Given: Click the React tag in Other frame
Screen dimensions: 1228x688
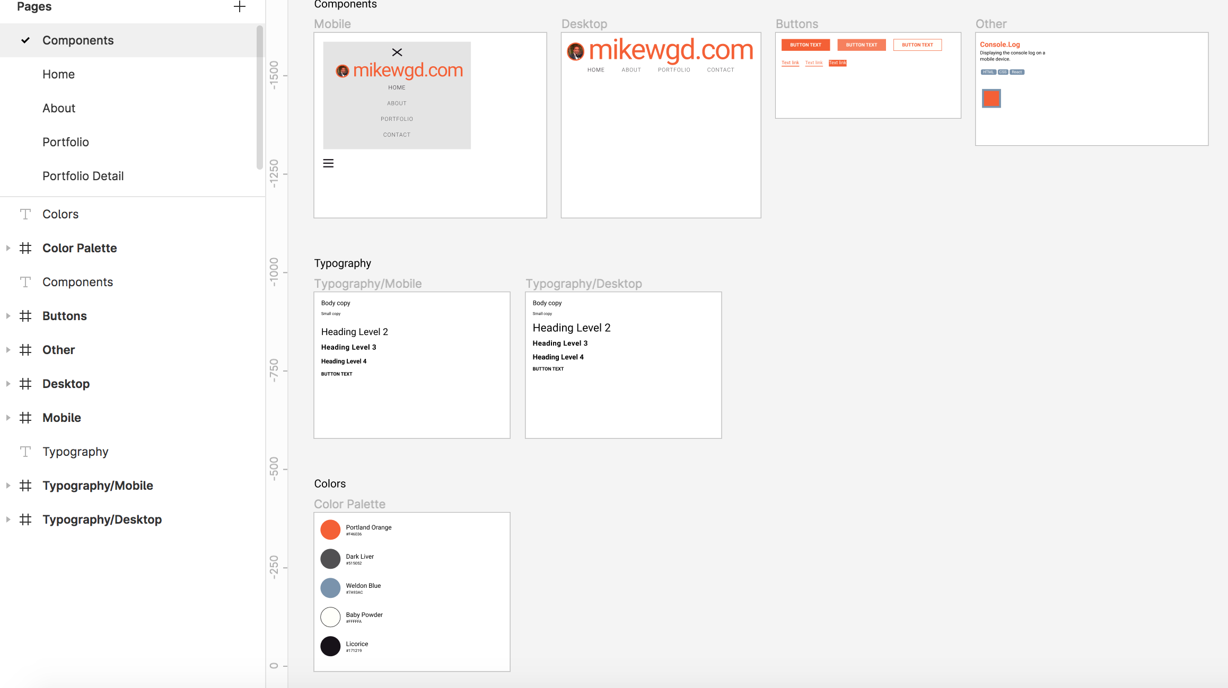Looking at the screenshot, I should pyautogui.click(x=1017, y=72).
